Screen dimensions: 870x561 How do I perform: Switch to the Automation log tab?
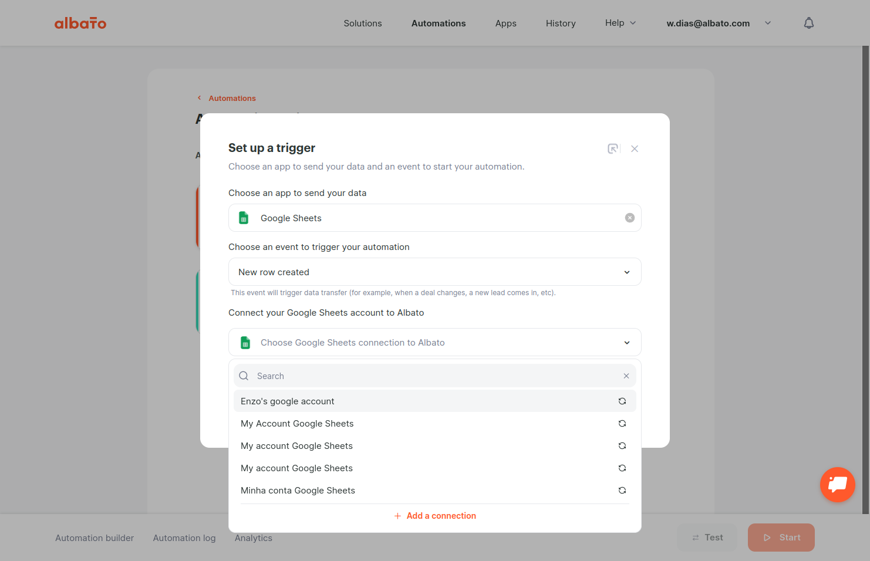pyautogui.click(x=184, y=538)
